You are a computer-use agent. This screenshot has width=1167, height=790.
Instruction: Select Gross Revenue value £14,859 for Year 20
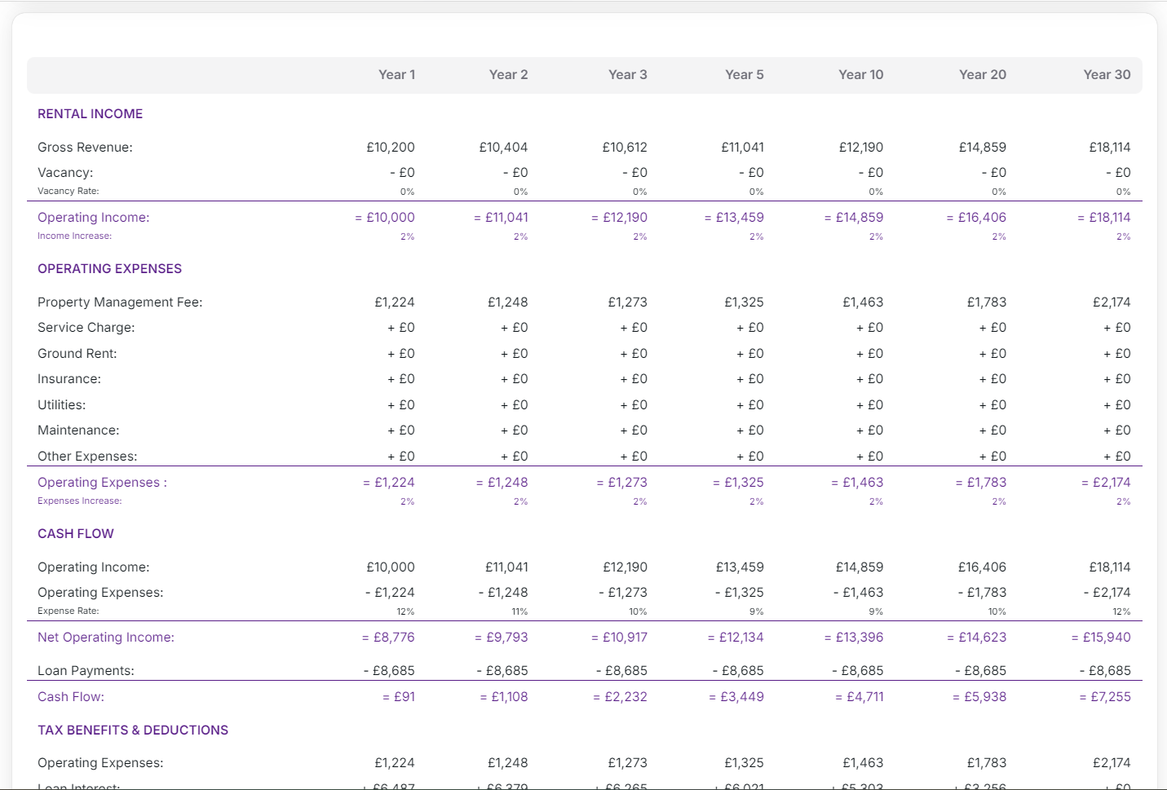pos(983,148)
